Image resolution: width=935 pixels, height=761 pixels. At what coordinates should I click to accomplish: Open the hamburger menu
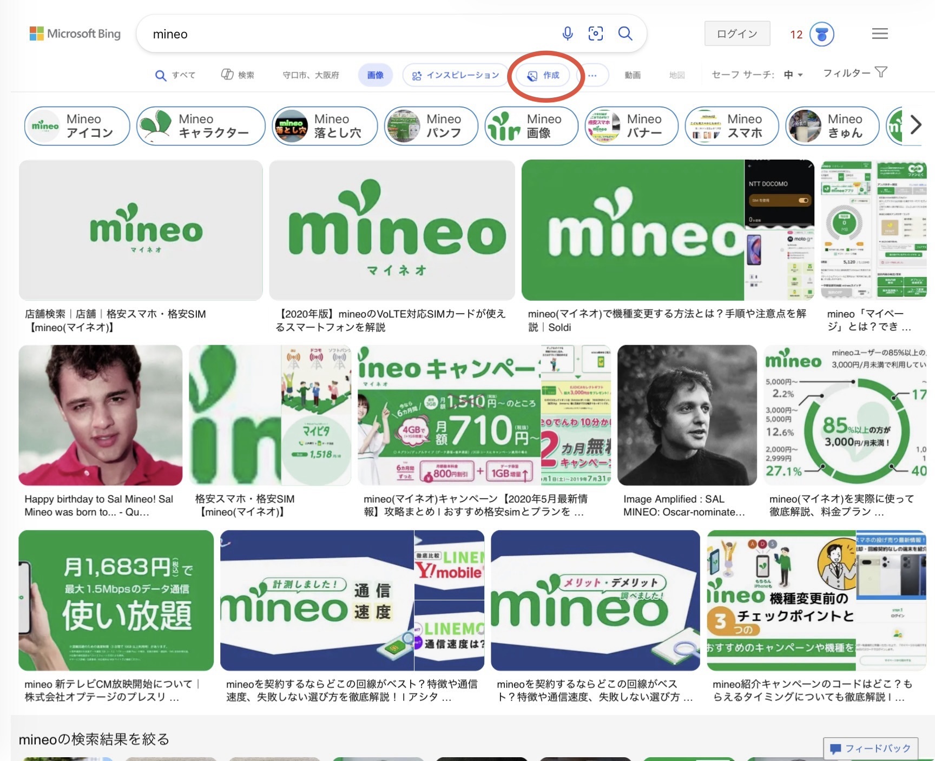pyautogui.click(x=879, y=34)
